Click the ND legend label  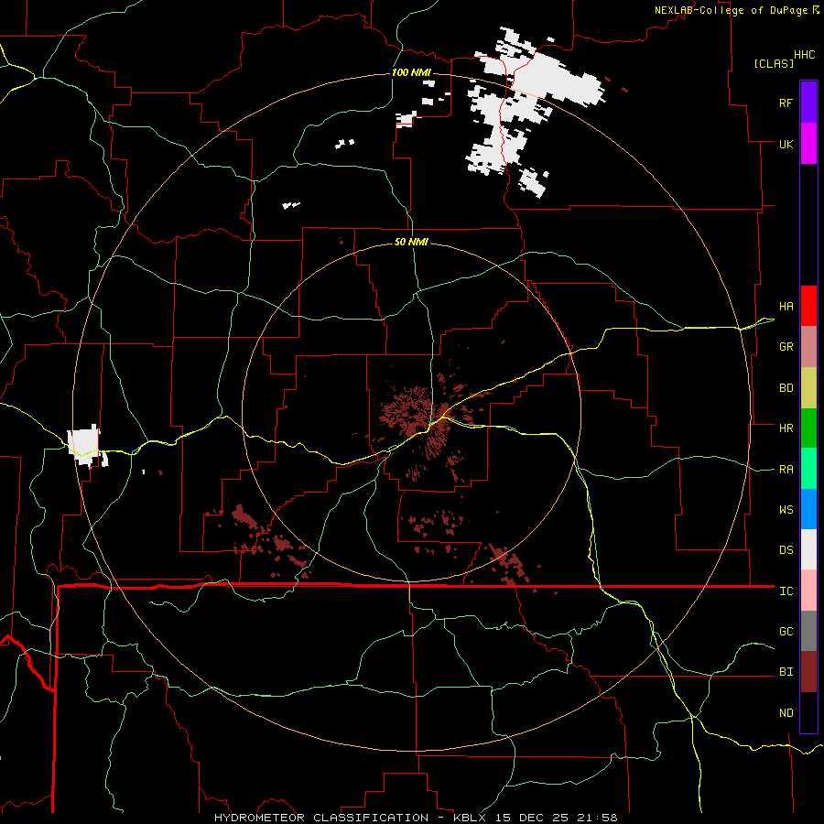(x=786, y=713)
